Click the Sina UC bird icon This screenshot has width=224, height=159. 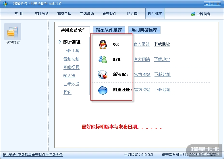tap(103, 74)
